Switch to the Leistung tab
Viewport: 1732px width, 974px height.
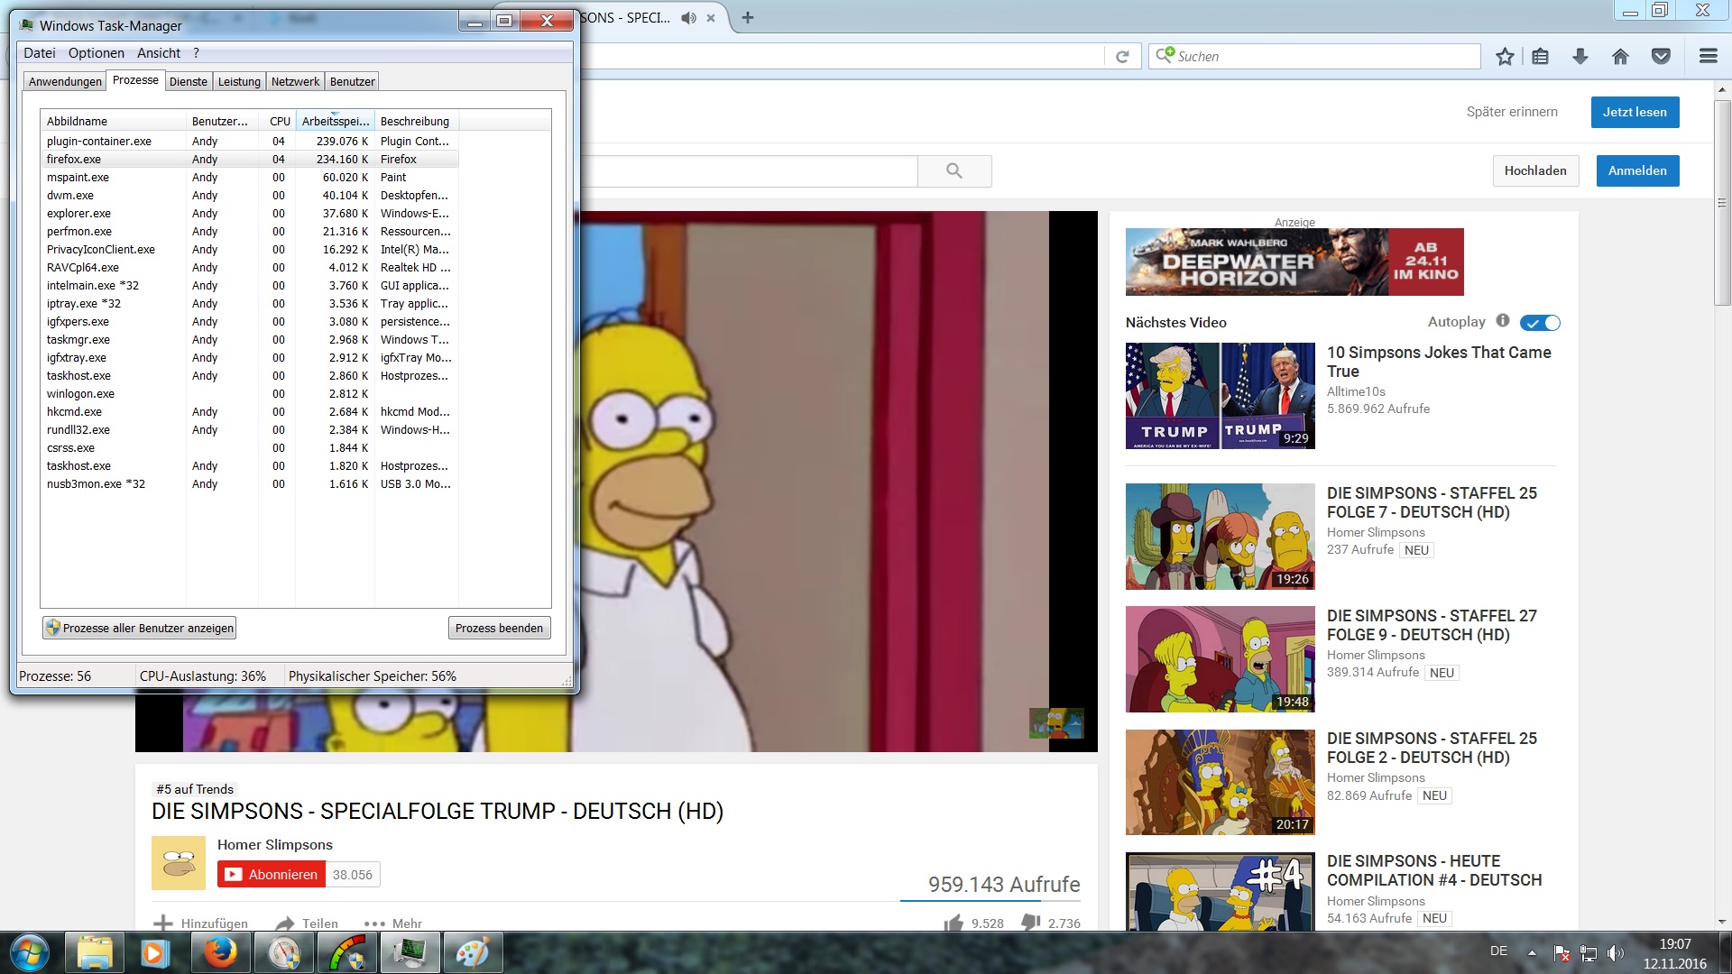[x=239, y=81]
